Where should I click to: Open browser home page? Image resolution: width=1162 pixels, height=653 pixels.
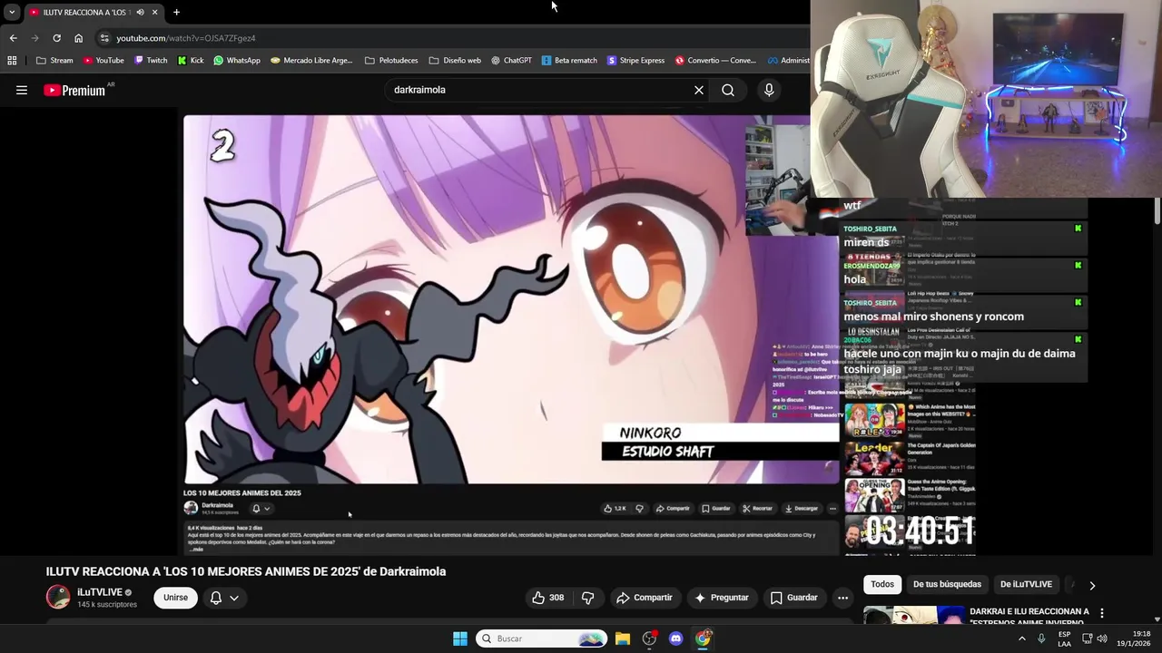click(78, 38)
